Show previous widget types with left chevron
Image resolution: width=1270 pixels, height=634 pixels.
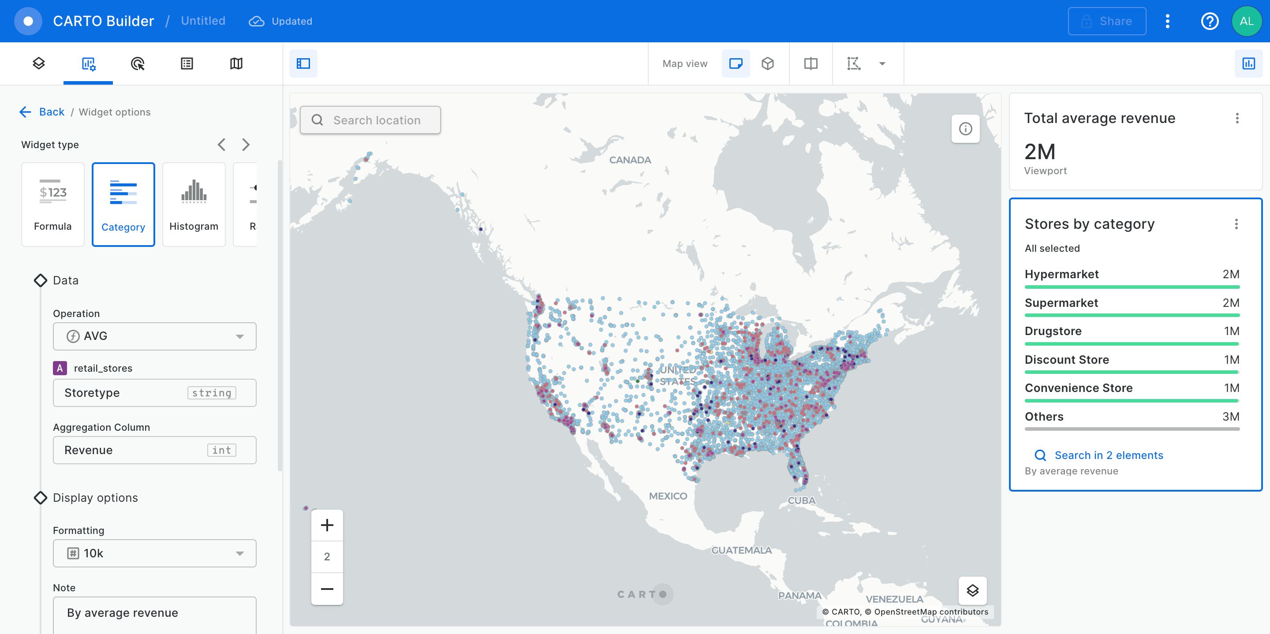[x=221, y=145]
